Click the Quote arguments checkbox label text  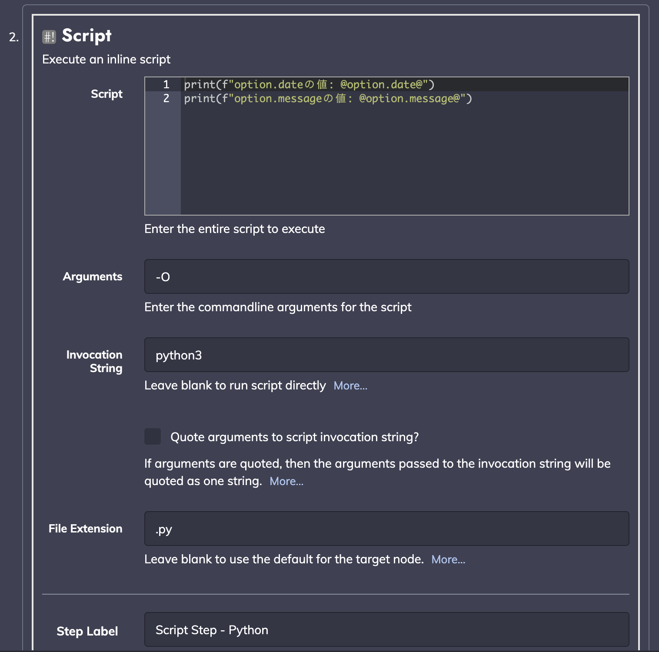[x=294, y=437]
